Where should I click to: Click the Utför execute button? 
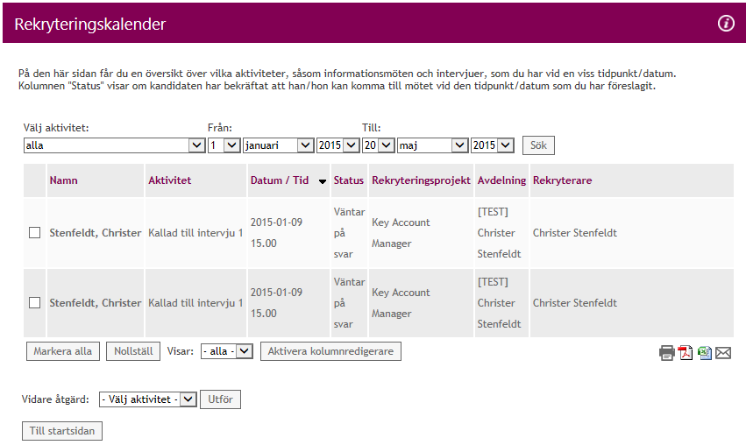pyautogui.click(x=220, y=399)
